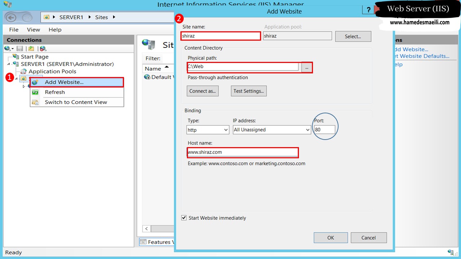The width and height of the screenshot is (461, 259).
Task: Click the browse button for Physical path
Action: tap(306, 67)
